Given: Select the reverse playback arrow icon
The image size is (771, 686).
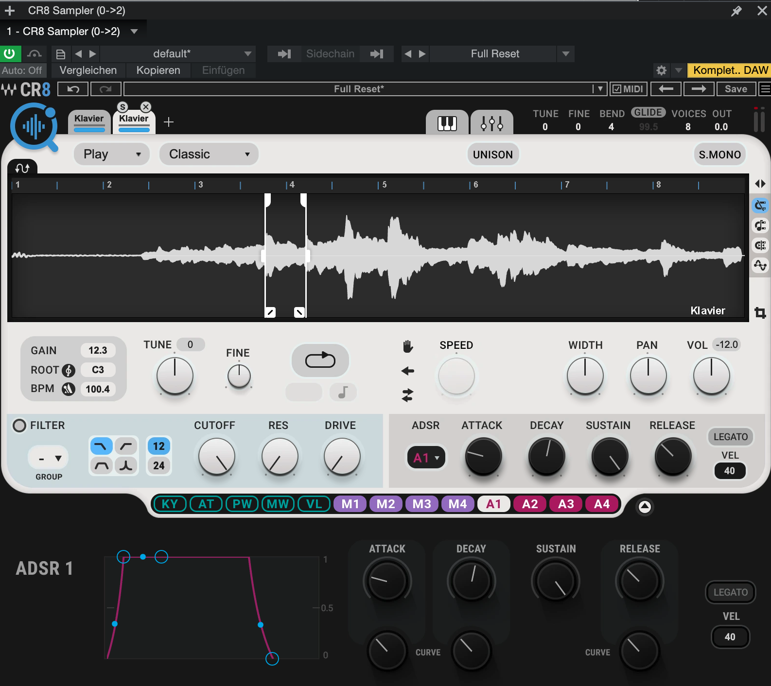Looking at the screenshot, I should click(x=407, y=371).
